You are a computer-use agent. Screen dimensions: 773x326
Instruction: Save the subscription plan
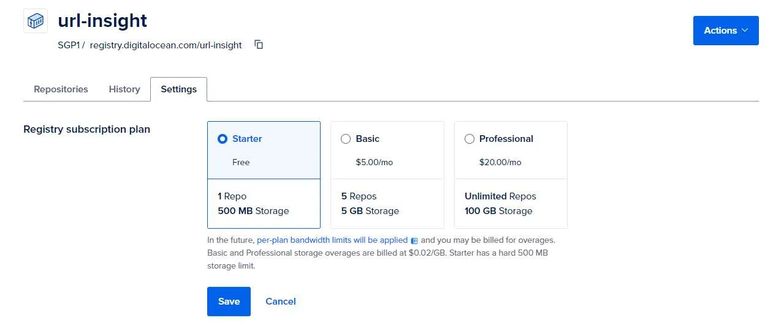pyautogui.click(x=229, y=302)
